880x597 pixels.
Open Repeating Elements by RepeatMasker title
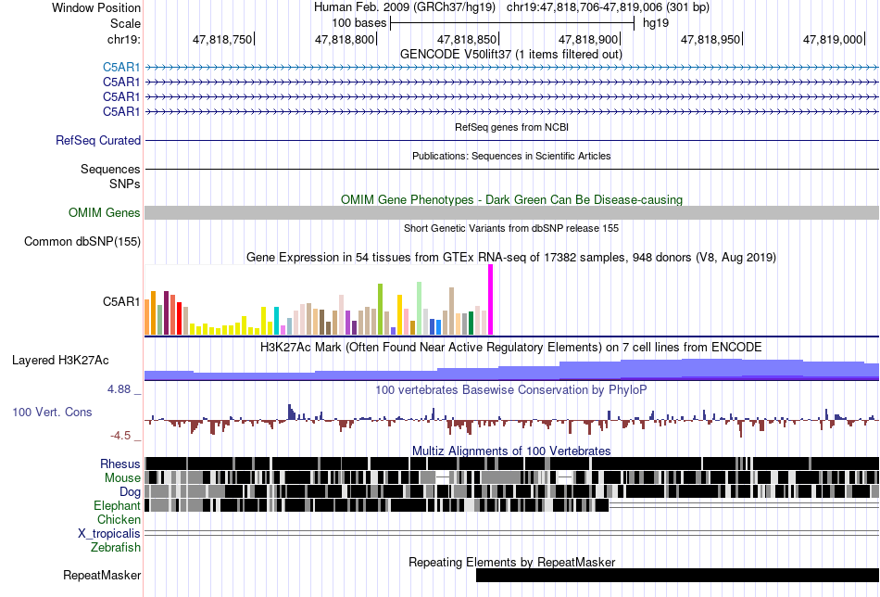pyautogui.click(x=511, y=562)
